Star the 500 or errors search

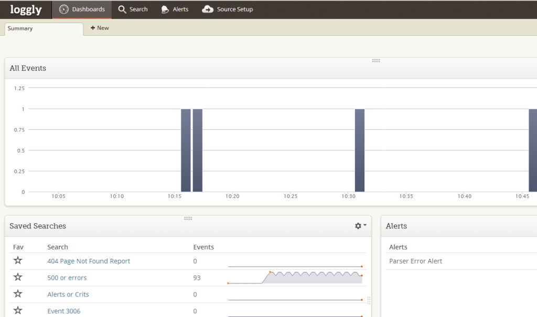[x=18, y=277]
